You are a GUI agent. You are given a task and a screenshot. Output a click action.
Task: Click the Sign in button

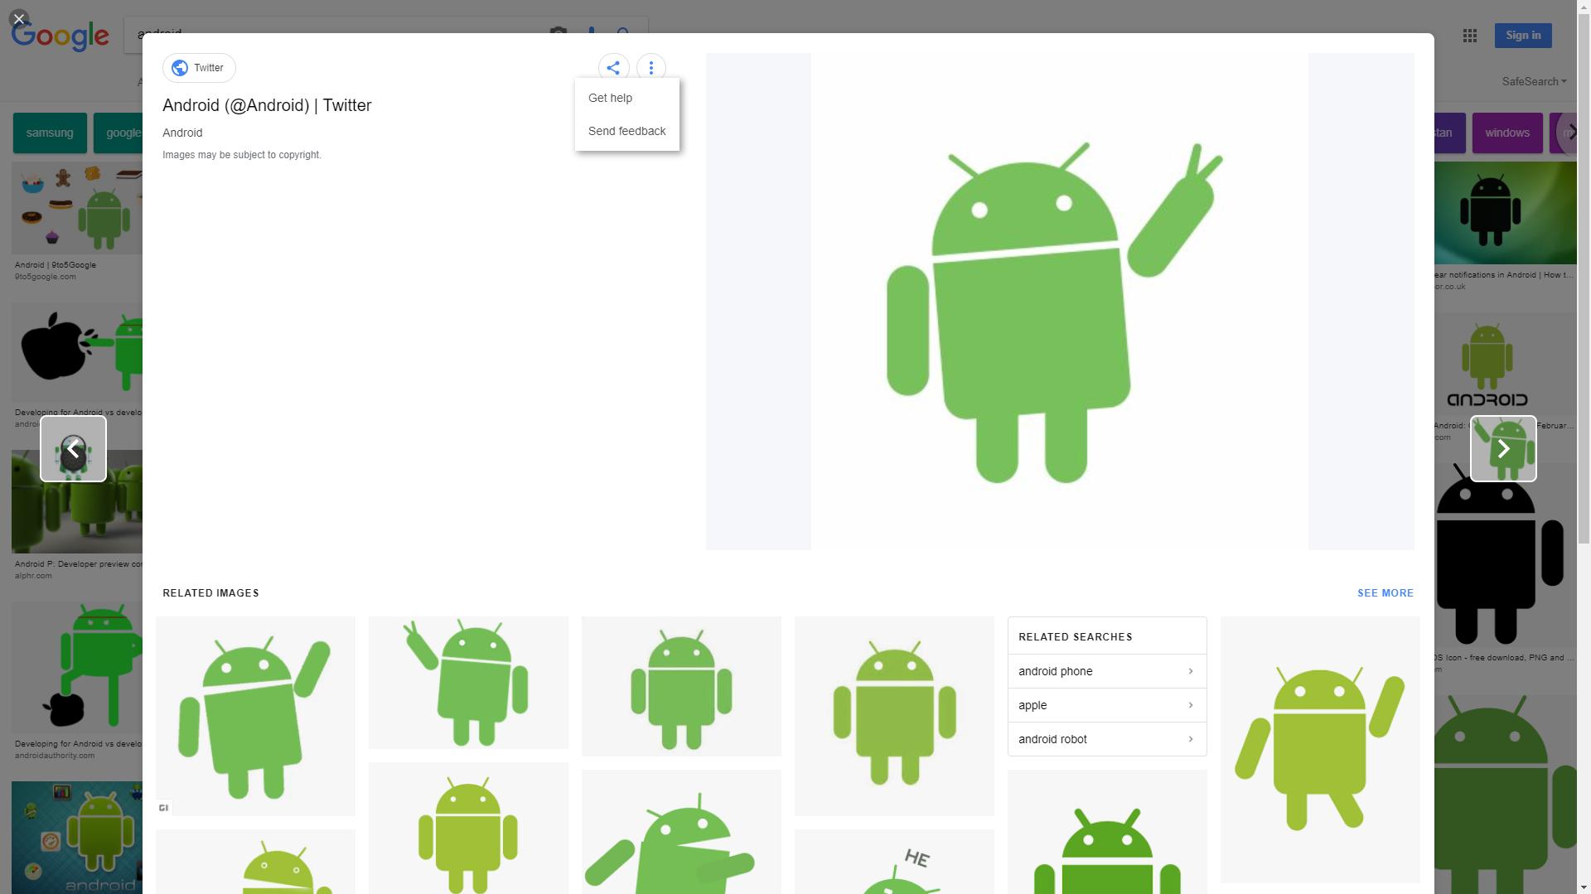tap(1522, 36)
